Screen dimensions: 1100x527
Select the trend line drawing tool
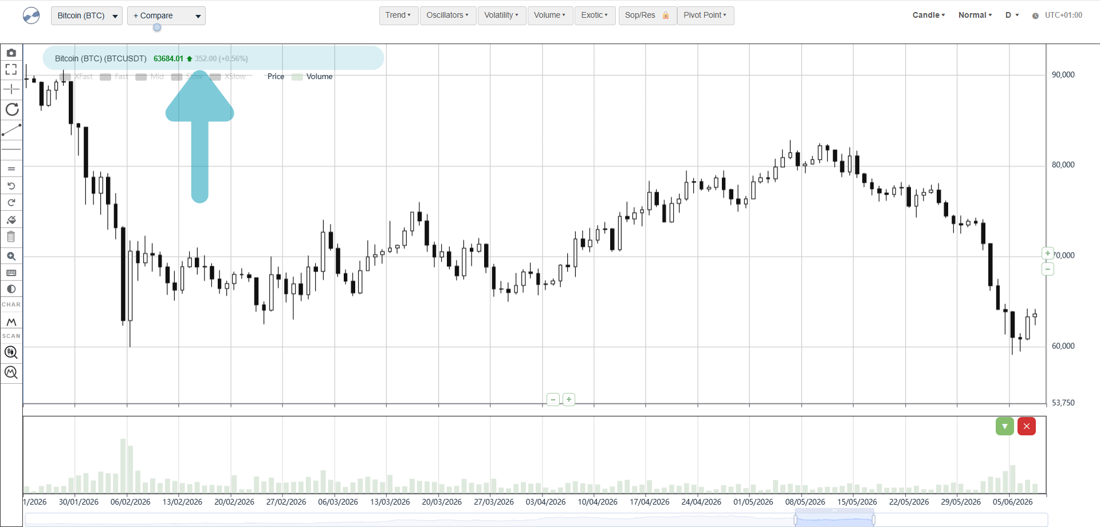tap(11, 131)
